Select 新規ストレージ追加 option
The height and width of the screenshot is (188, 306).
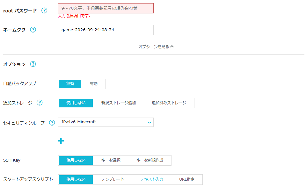(119, 103)
